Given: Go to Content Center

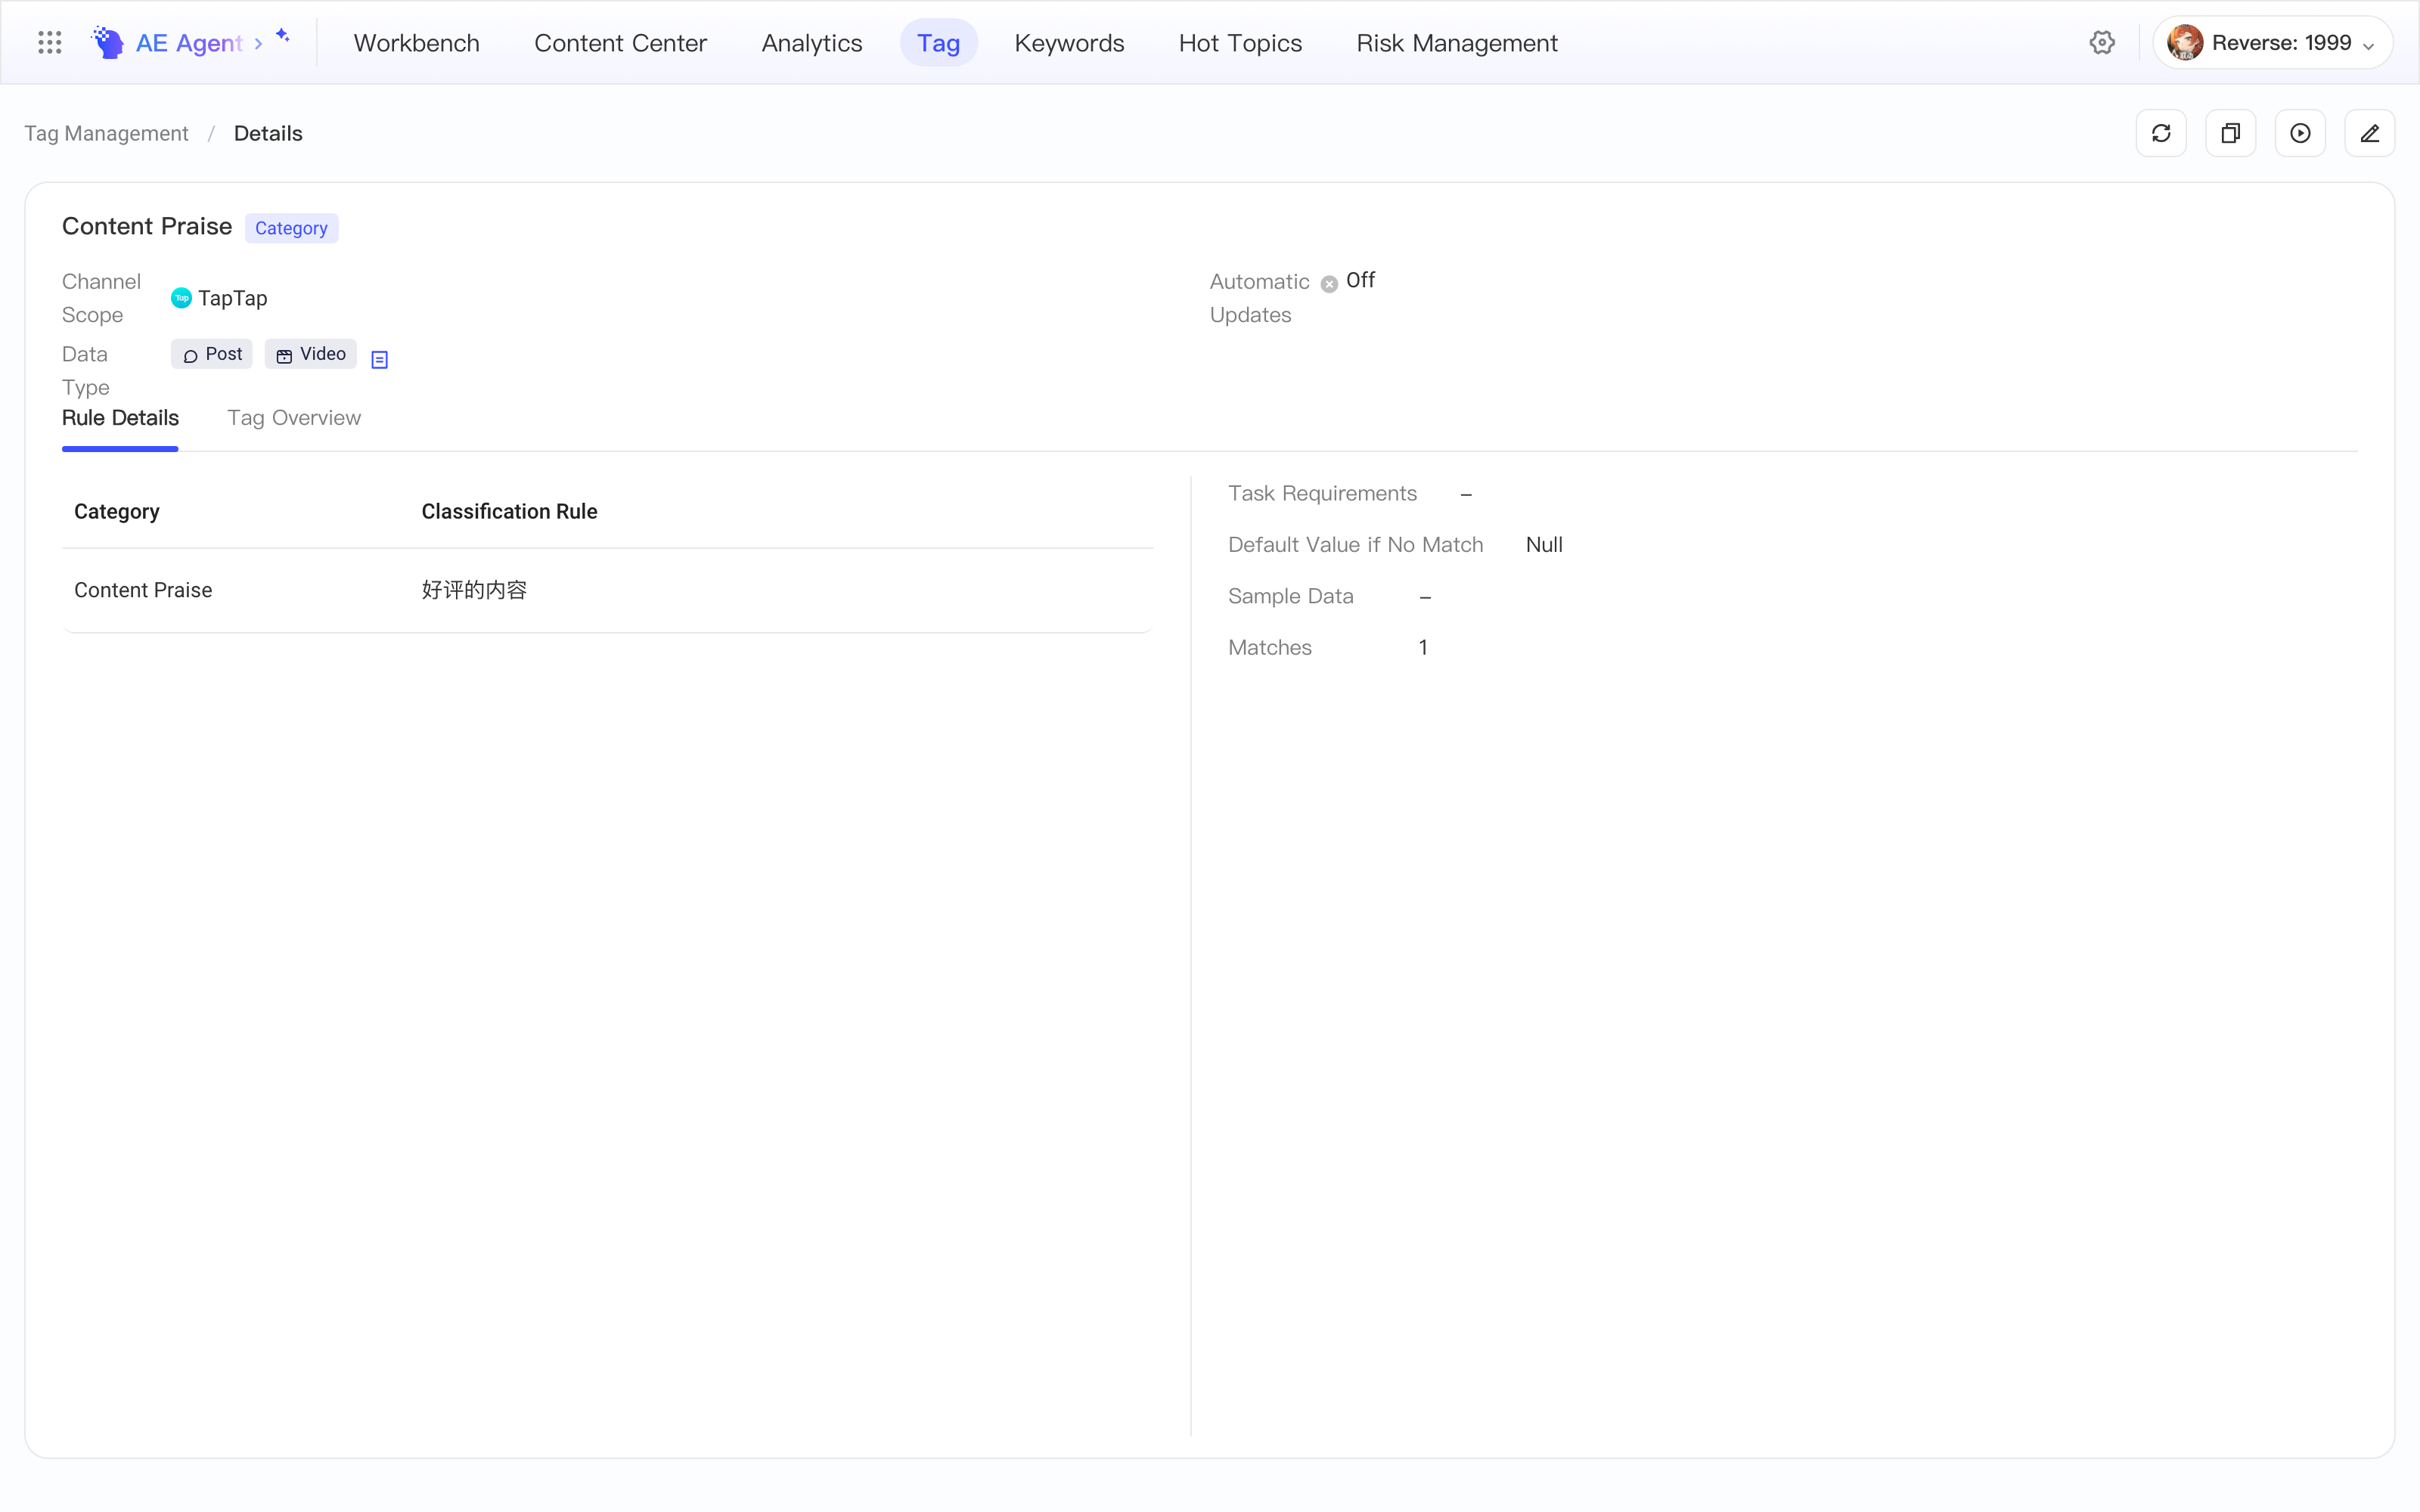Looking at the screenshot, I should (x=620, y=43).
